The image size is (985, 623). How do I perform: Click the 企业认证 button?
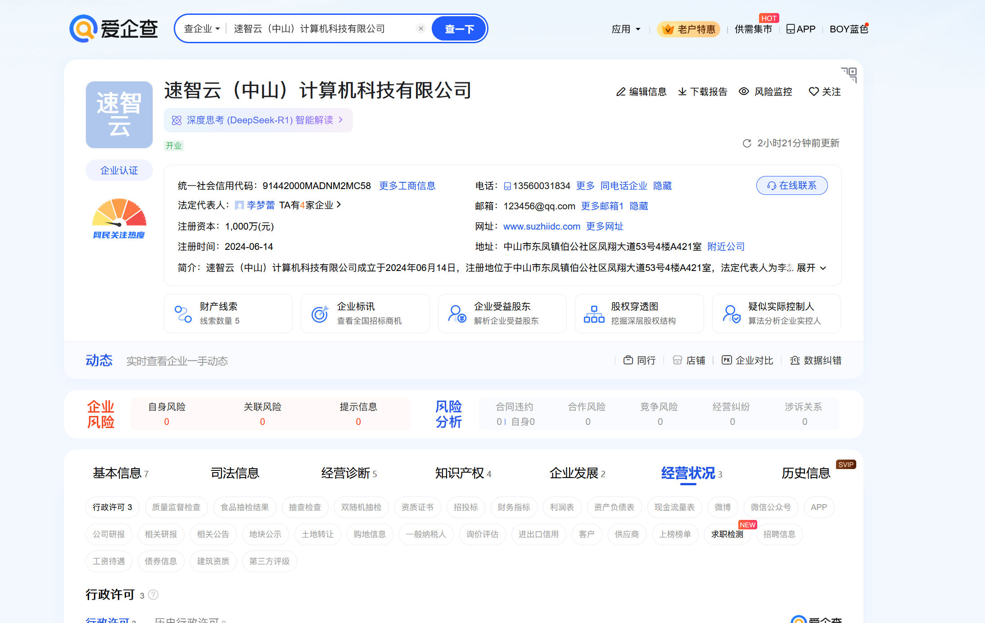pos(119,170)
